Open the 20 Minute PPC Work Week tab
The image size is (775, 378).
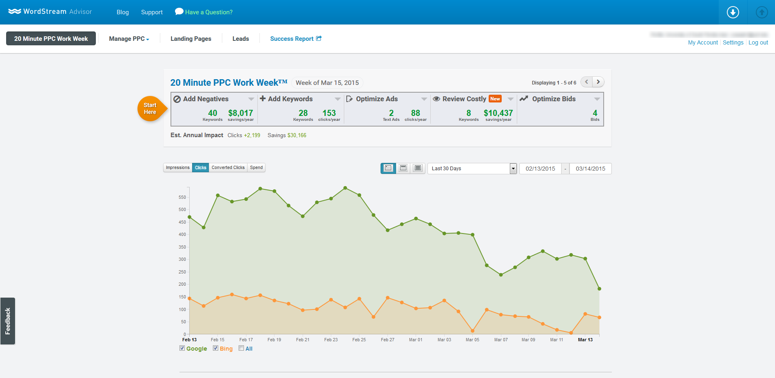point(51,38)
